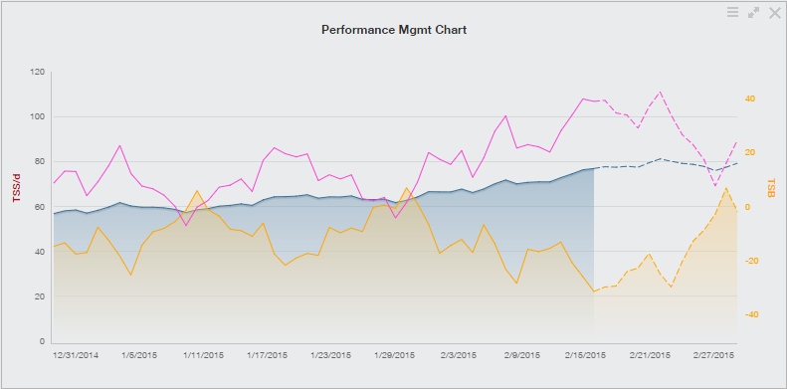
Task: Open the chart hamburger menu icon
Action: 732,13
